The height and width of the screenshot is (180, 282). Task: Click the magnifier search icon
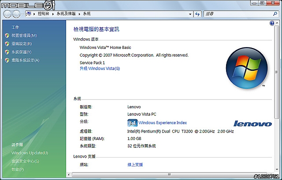(x=275, y=14)
